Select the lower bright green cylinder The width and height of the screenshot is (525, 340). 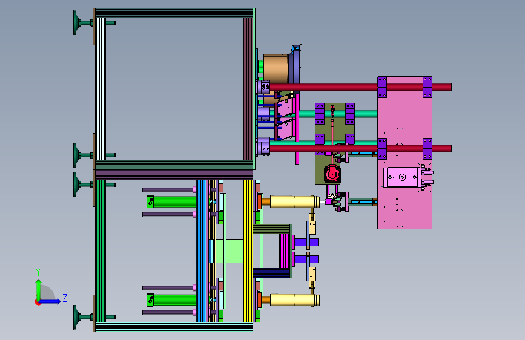point(171,300)
